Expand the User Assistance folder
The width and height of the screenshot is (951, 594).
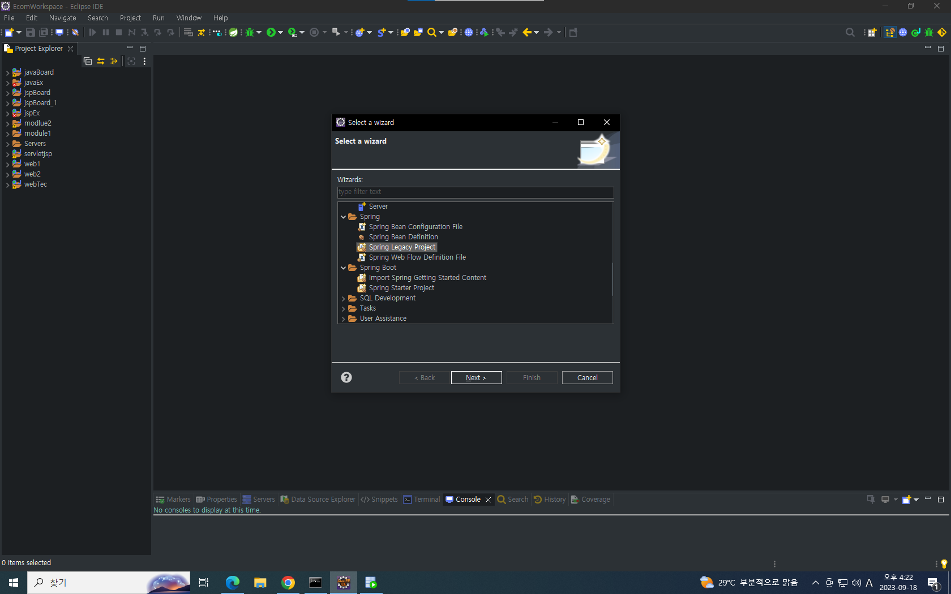(x=343, y=318)
